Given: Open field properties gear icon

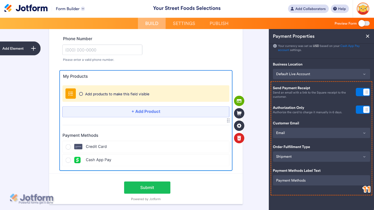Looking at the screenshot, I should pos(239,126).
